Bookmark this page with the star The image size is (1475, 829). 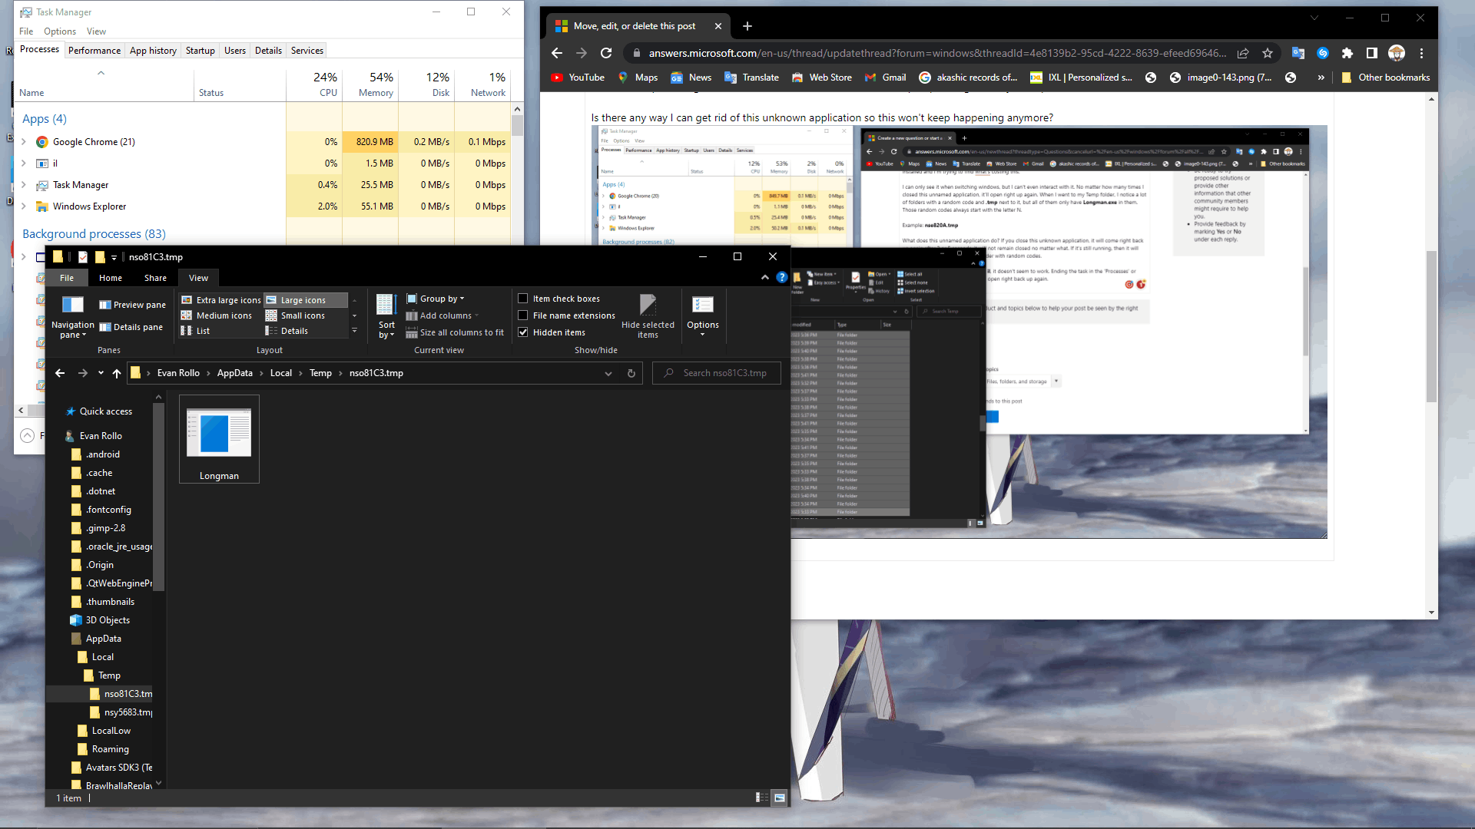click(1268, 53)
